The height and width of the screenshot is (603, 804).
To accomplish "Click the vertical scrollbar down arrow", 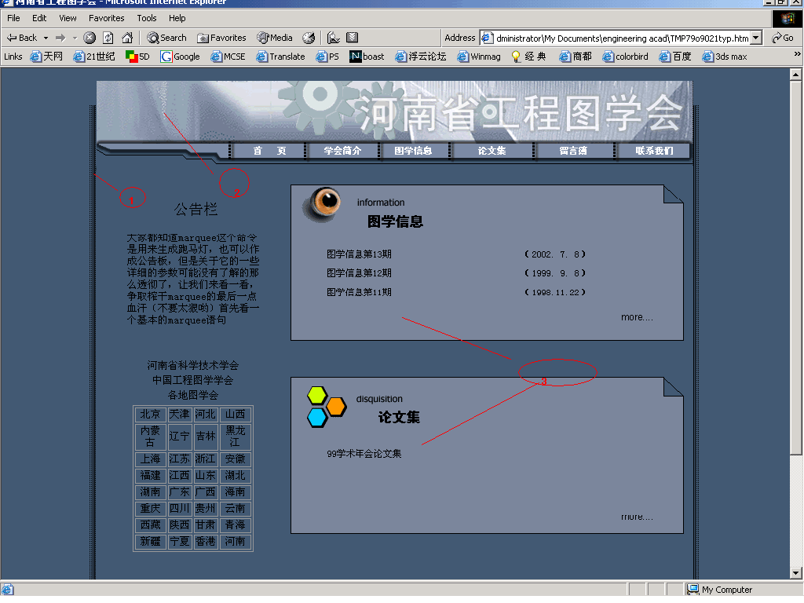I will (796, 572).
